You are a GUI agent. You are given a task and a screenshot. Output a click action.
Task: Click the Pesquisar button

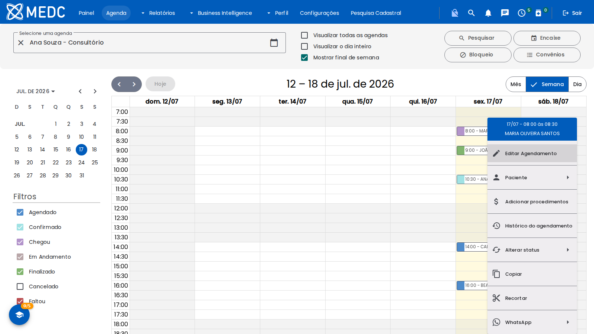point(478,38)
